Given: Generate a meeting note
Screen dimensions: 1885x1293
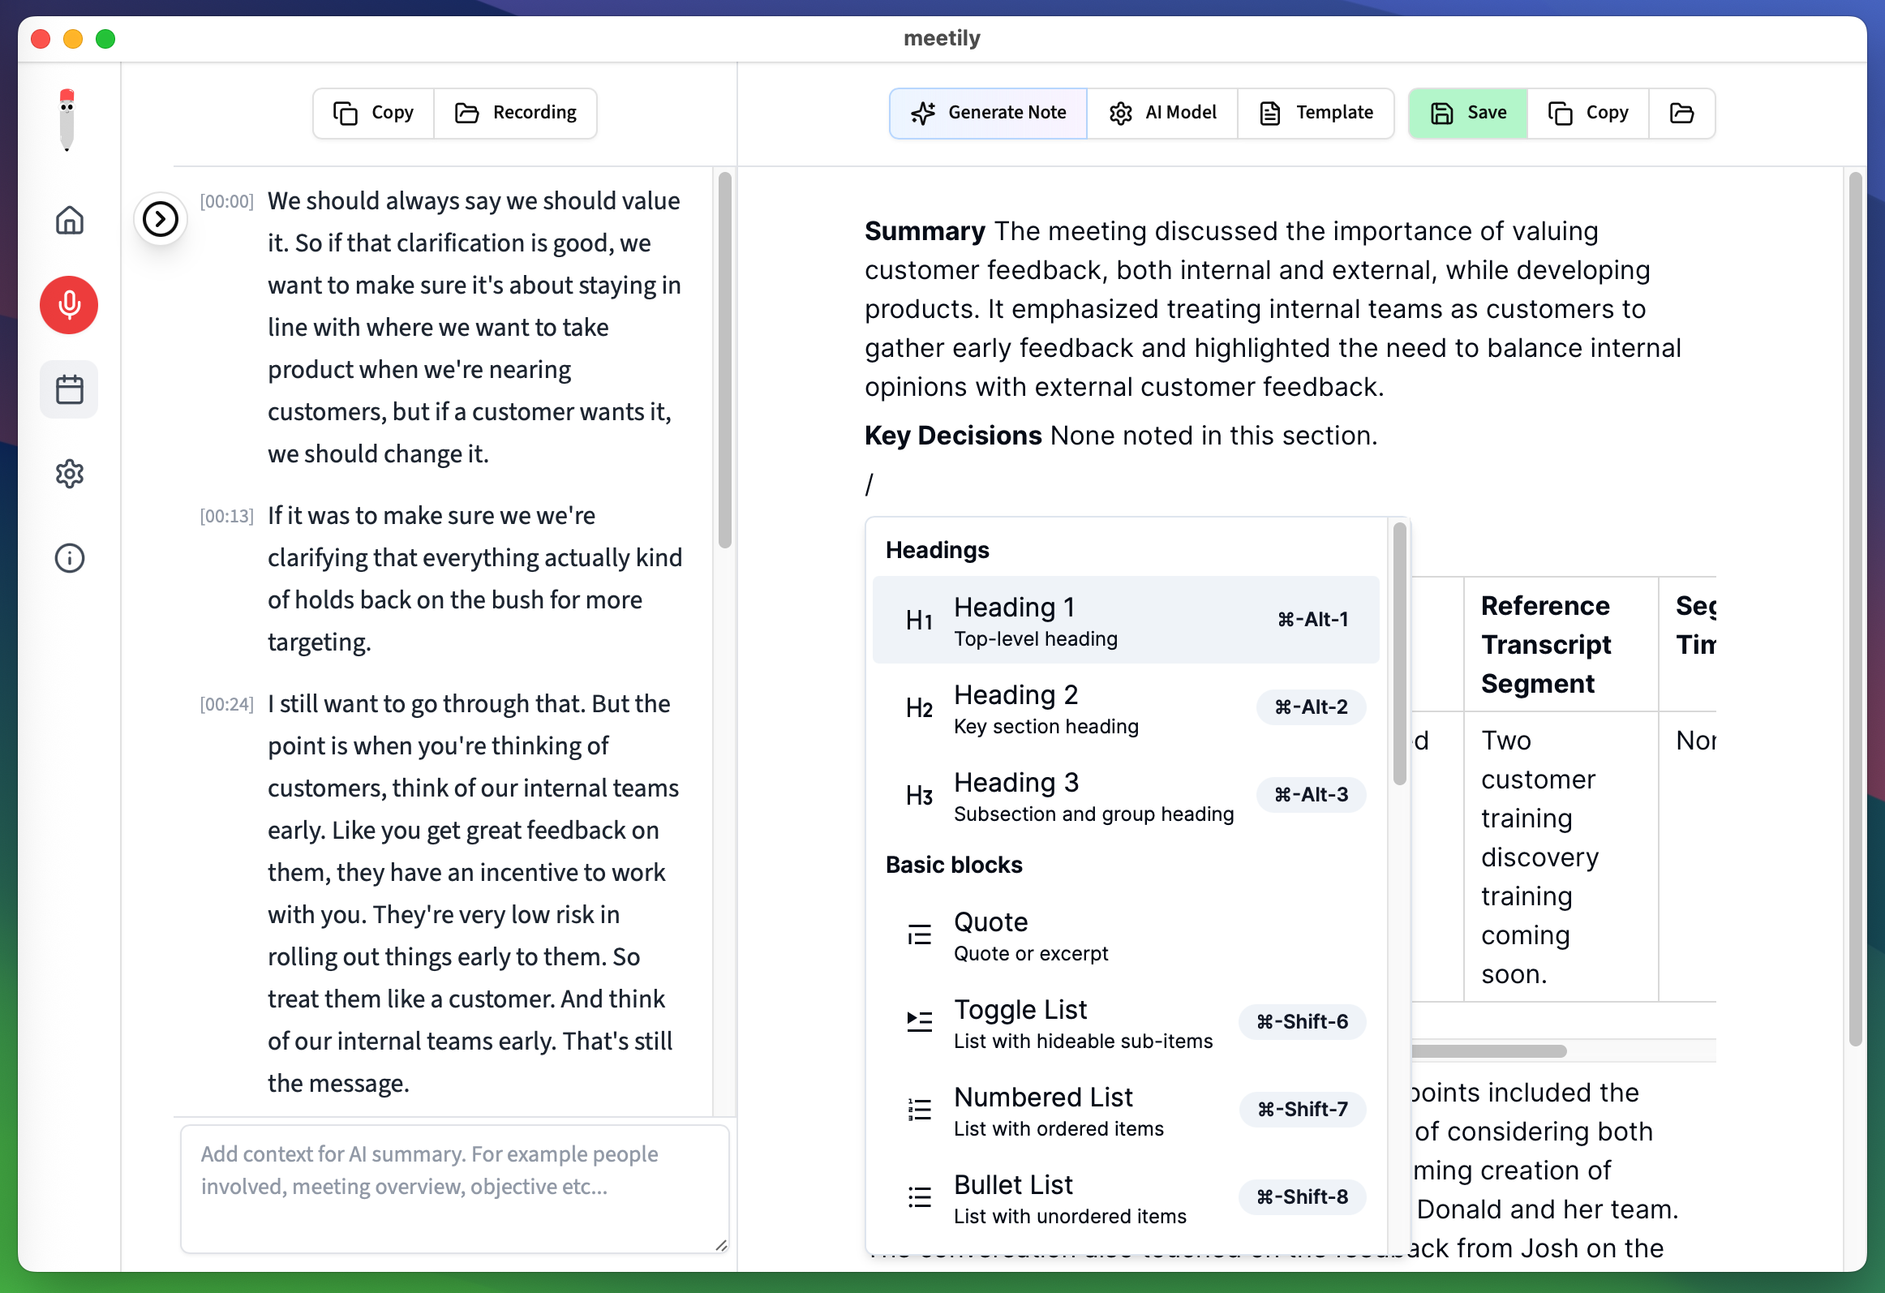Looking at the screenshot, I should click(987, 113).
